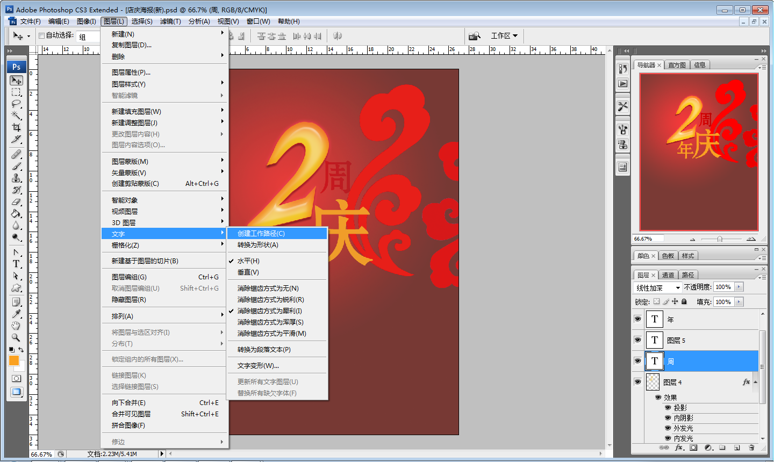Toggle visibility of 投影 effect
Image resolution: width=774 pixels, height=462 pixels.
668,408
